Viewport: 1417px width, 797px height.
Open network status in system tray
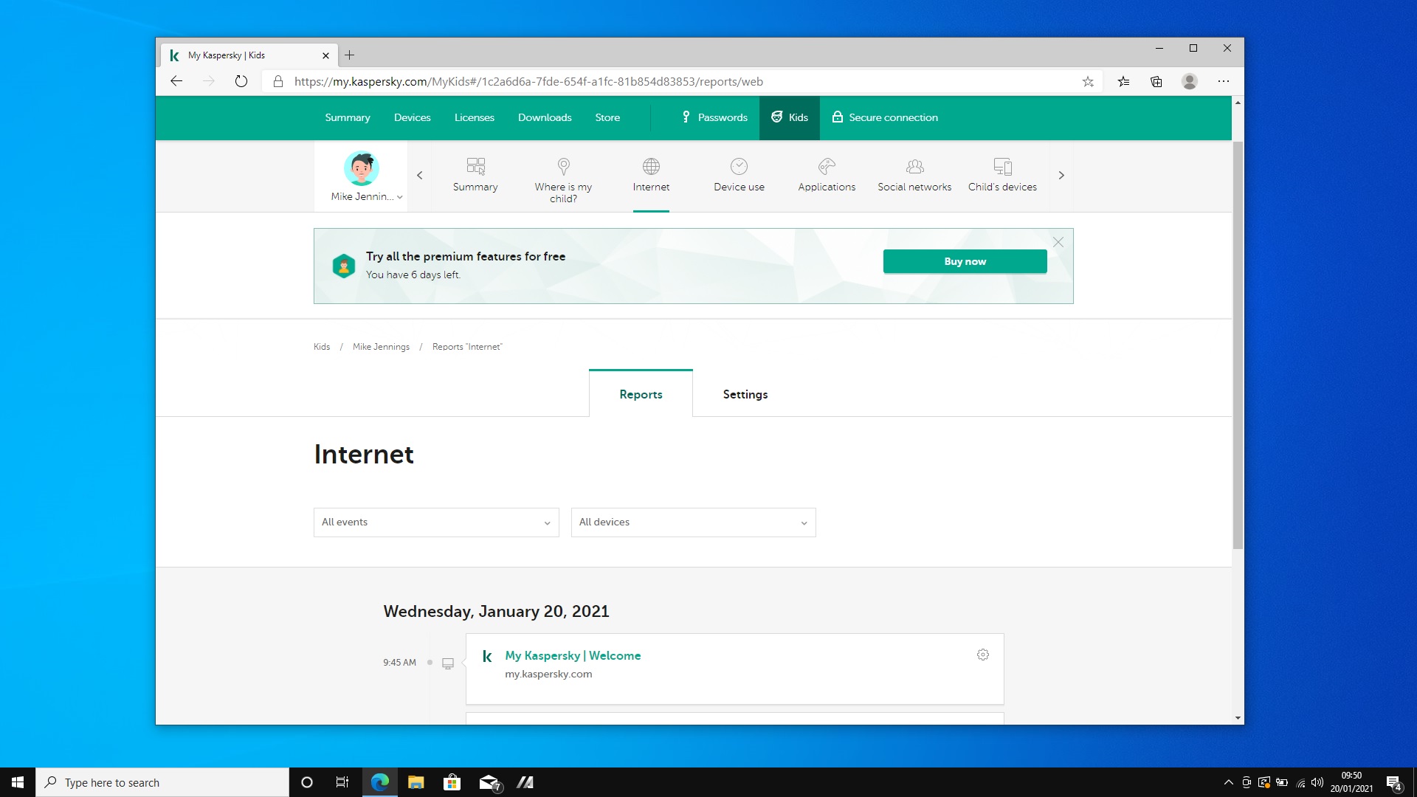[x=1300, y=782]
